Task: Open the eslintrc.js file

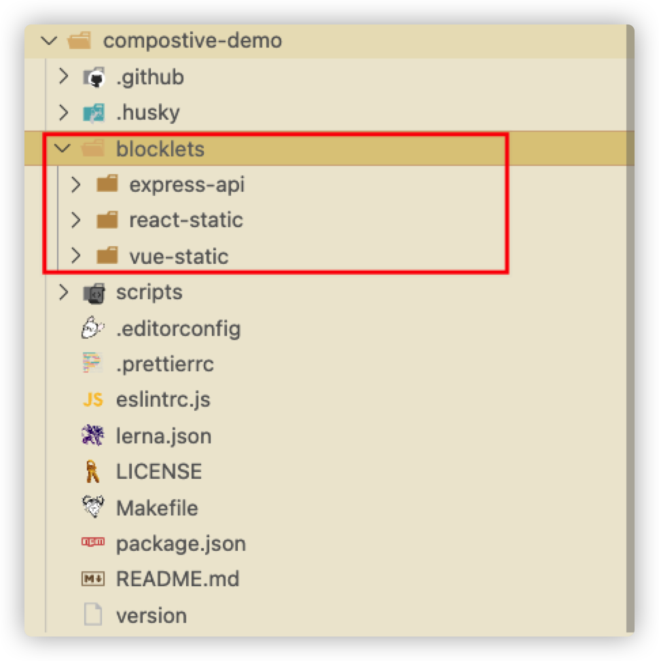Action: click(x=163, y=400)
